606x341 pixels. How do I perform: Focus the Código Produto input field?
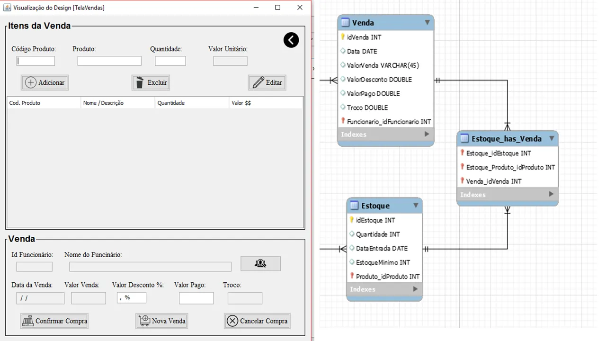(x=36, y=61)
